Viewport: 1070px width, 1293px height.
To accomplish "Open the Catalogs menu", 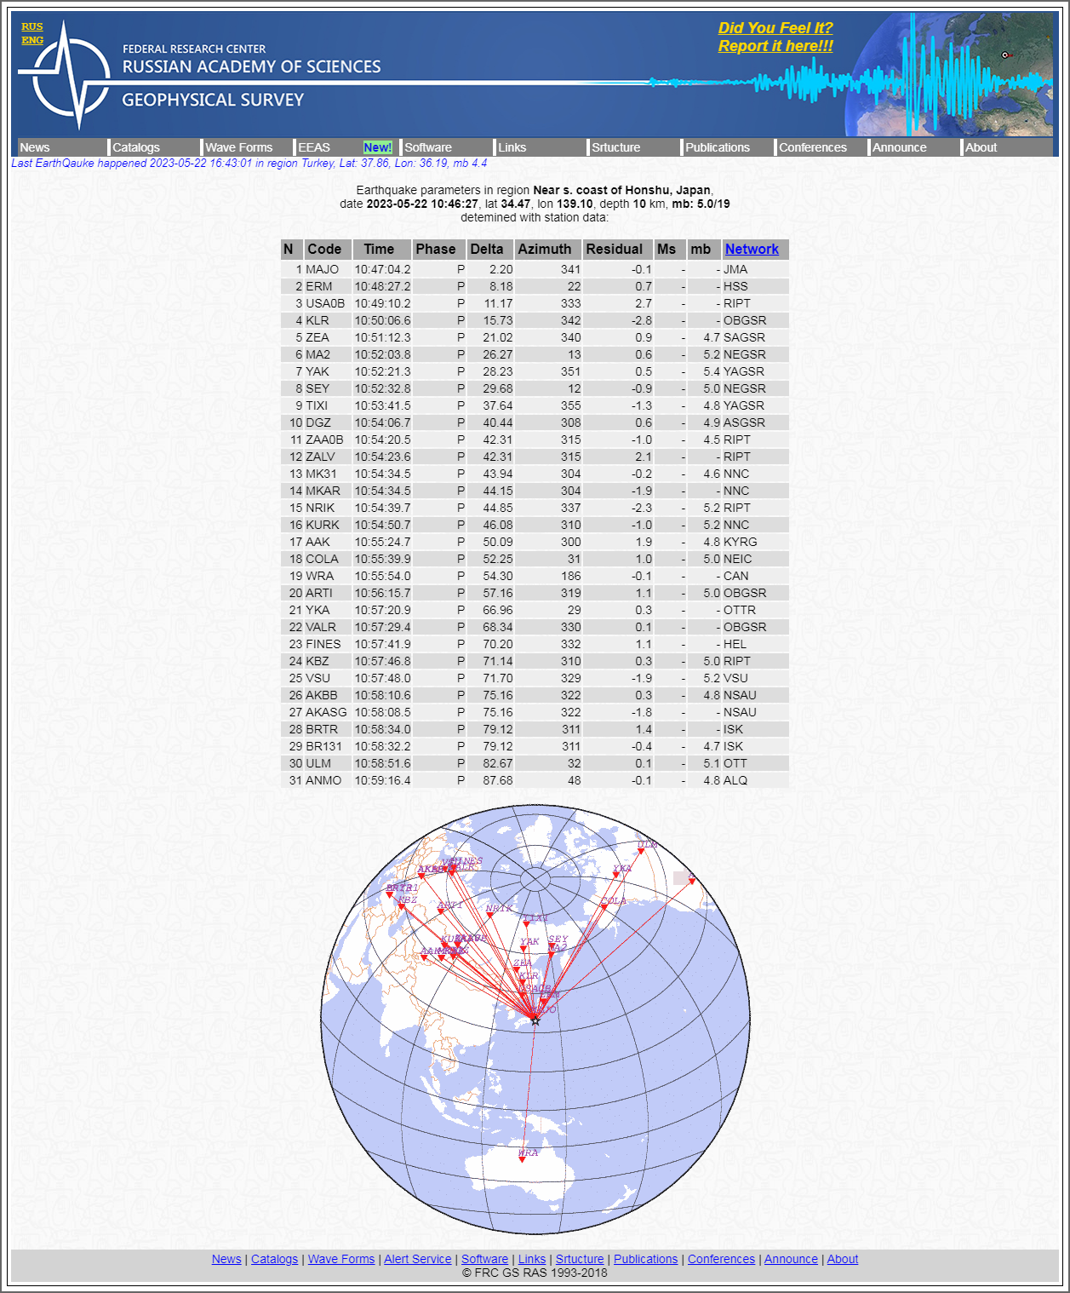I will 138,147.
